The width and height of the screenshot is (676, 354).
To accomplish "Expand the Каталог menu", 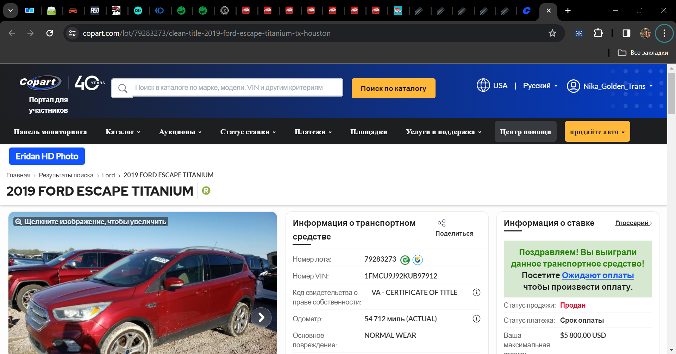I will coord(123,132).
